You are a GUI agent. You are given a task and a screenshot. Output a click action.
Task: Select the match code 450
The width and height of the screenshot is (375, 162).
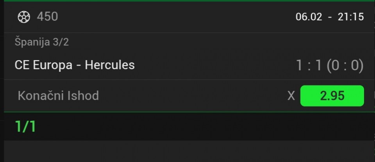pyautogui.click(x=47, y=16)
